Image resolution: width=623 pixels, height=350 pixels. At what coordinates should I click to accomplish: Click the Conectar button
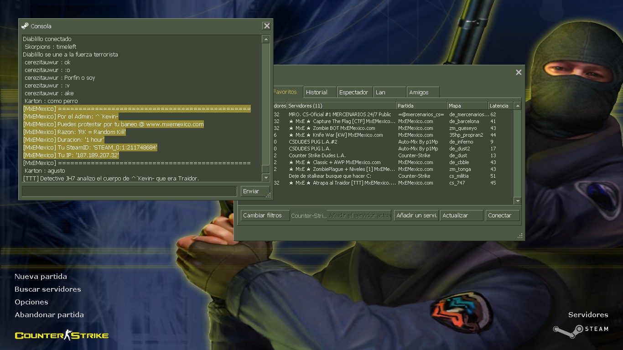coord(503,216)
